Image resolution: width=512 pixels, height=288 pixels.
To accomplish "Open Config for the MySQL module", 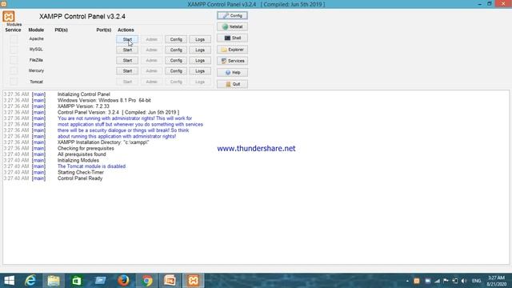I will coord(176,50).
